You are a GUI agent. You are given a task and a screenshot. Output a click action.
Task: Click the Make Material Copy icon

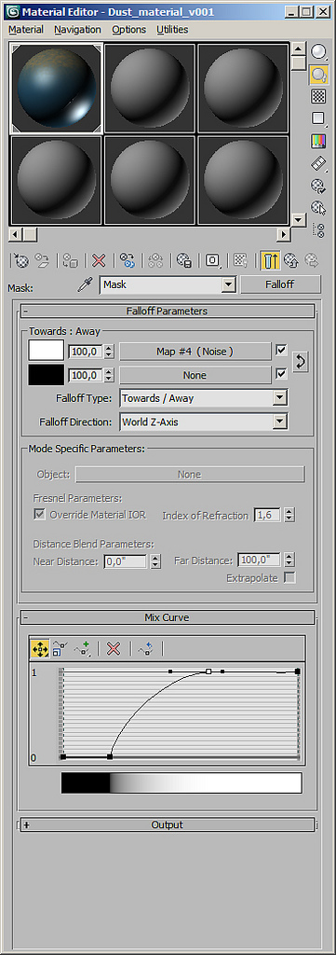[x=127, y=261]
